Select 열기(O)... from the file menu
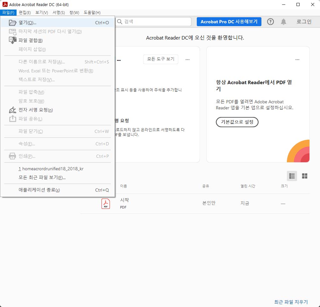Viewport: 320px width, 307px height. (x=57, y=23)
